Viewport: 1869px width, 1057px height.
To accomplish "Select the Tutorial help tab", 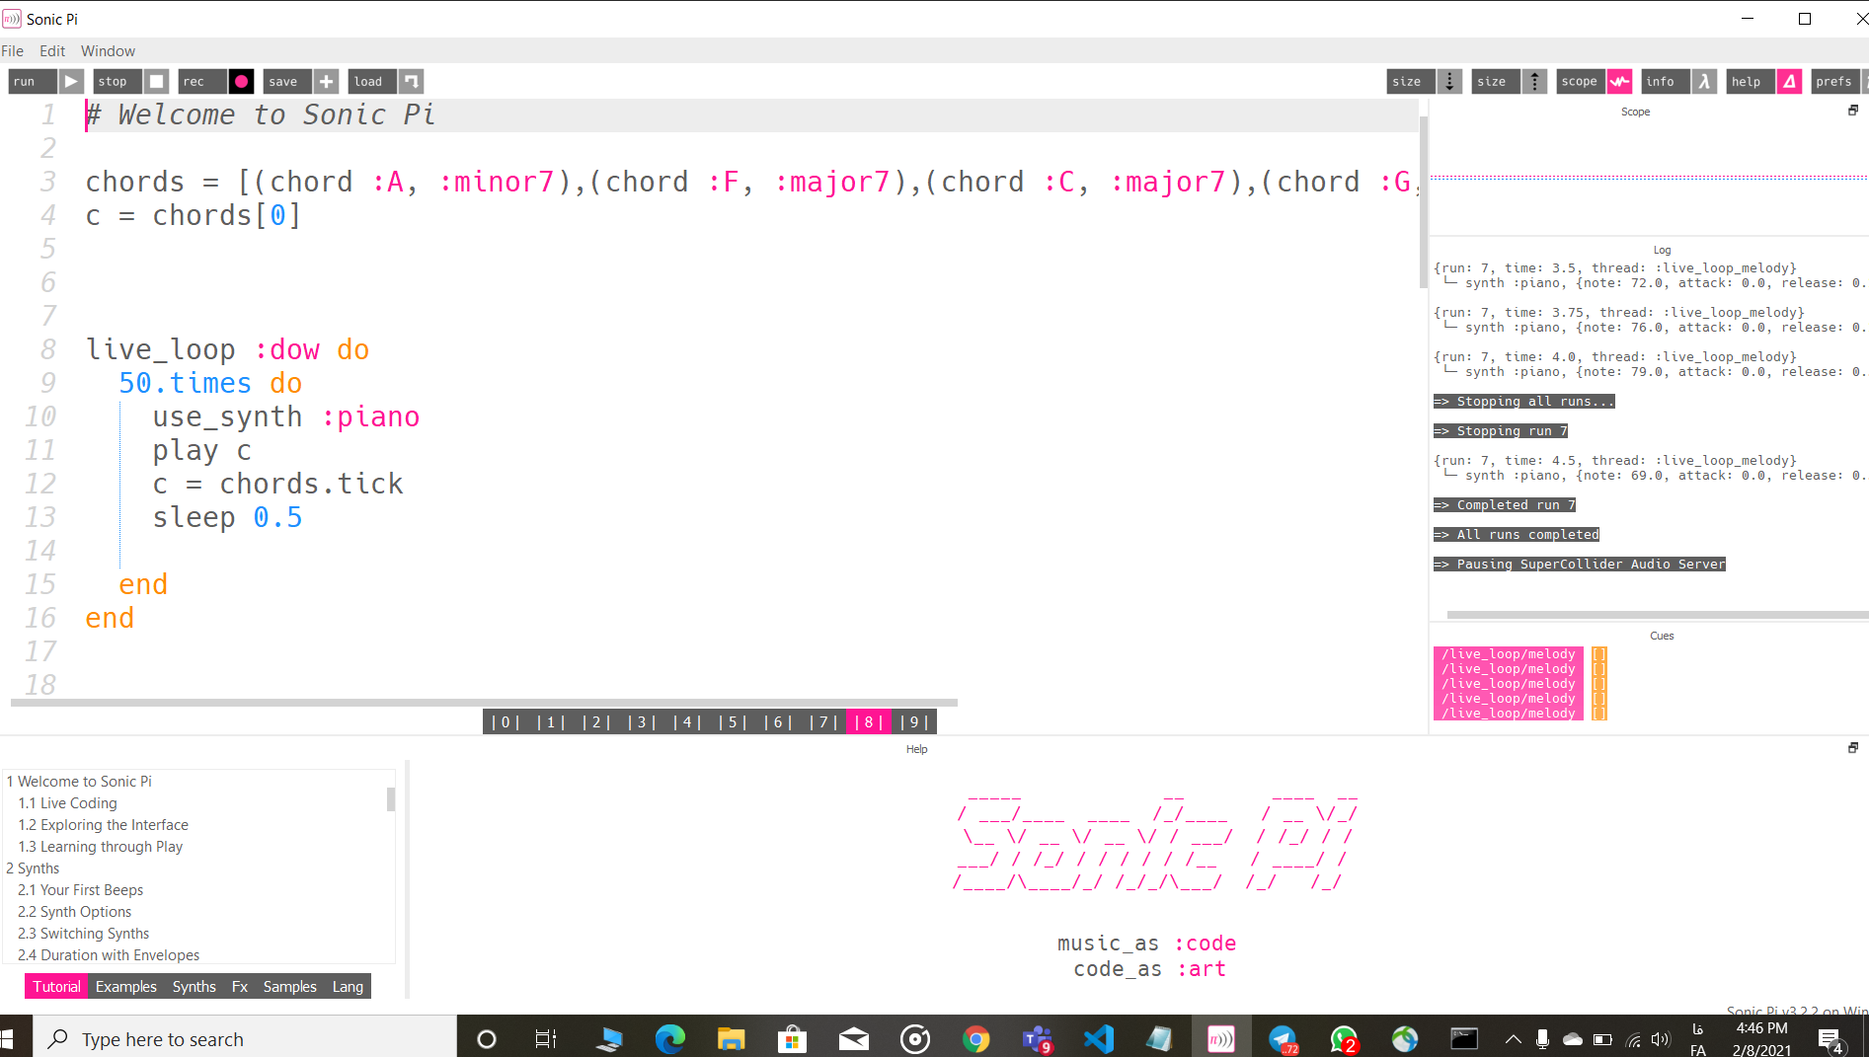I will point(56,987).
